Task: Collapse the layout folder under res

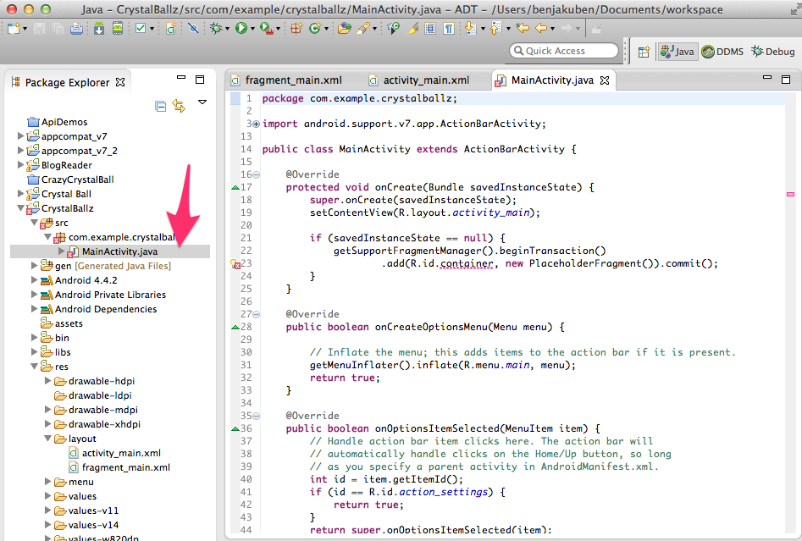Action: [48, 439]
